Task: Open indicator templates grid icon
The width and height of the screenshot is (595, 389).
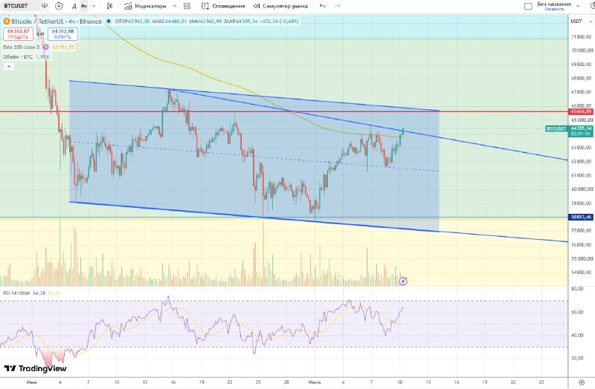Action: (x=187, y=6)
